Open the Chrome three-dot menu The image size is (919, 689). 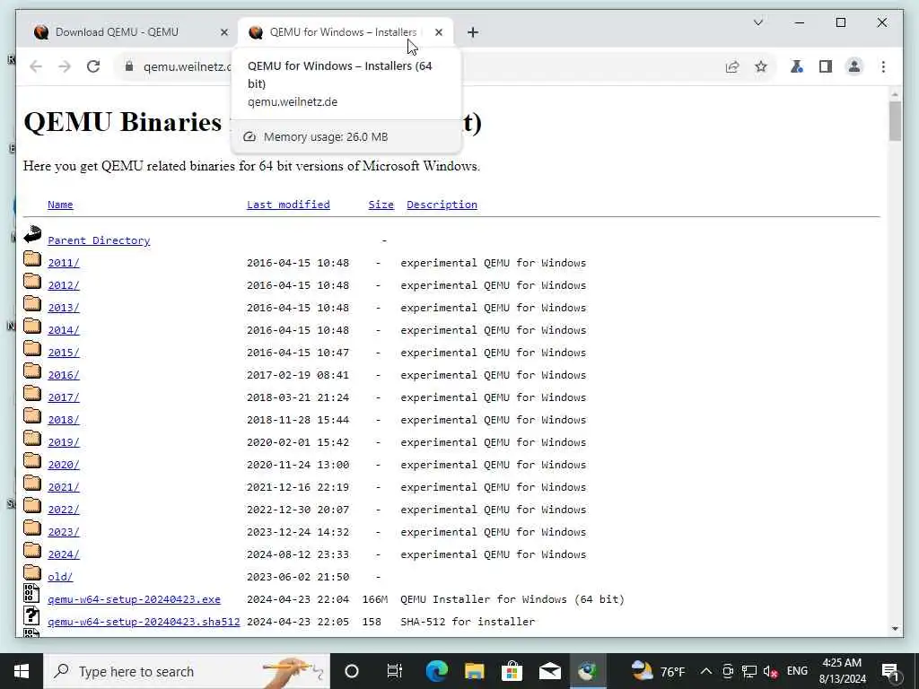click(x=883, y=66)
